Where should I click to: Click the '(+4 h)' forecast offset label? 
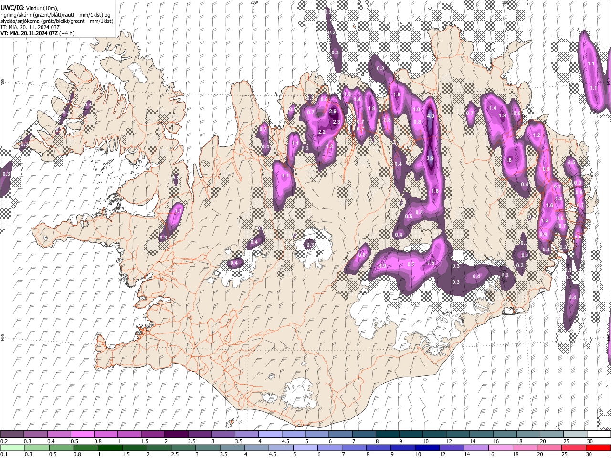(66, 33)
